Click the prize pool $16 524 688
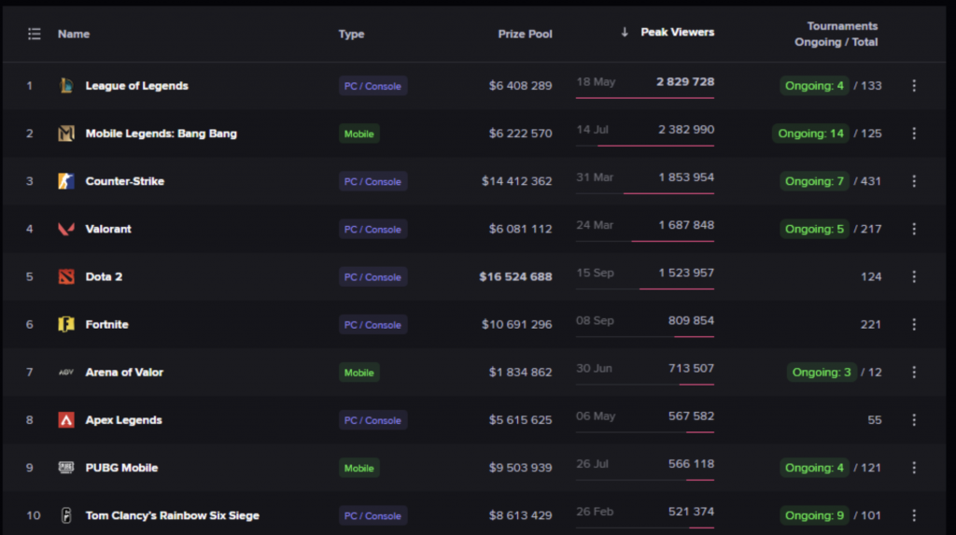 pyautogui.click(x=515, y=276)
